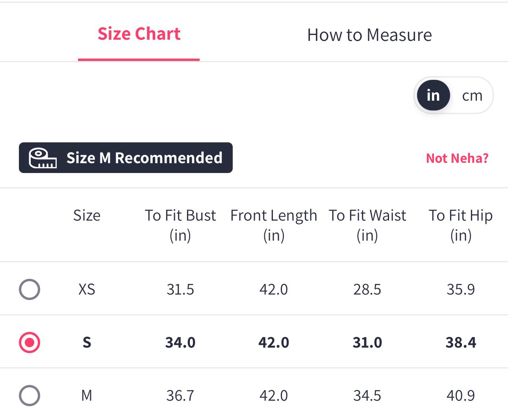The height and width of the screenshot is (418, 508).
Task: Click the bold S size label
Action: pyautogui.click(x=87, y=343)
